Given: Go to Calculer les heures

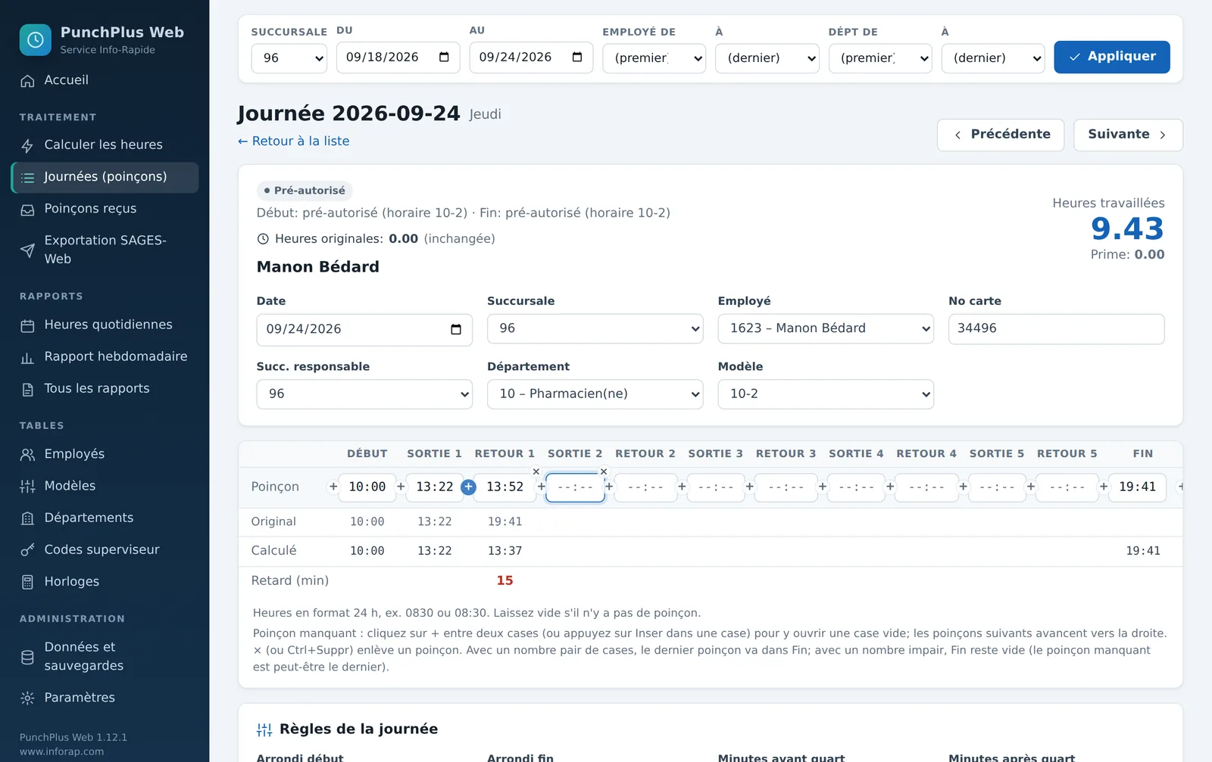Looking at the screenshot, I should pos(105,145).
